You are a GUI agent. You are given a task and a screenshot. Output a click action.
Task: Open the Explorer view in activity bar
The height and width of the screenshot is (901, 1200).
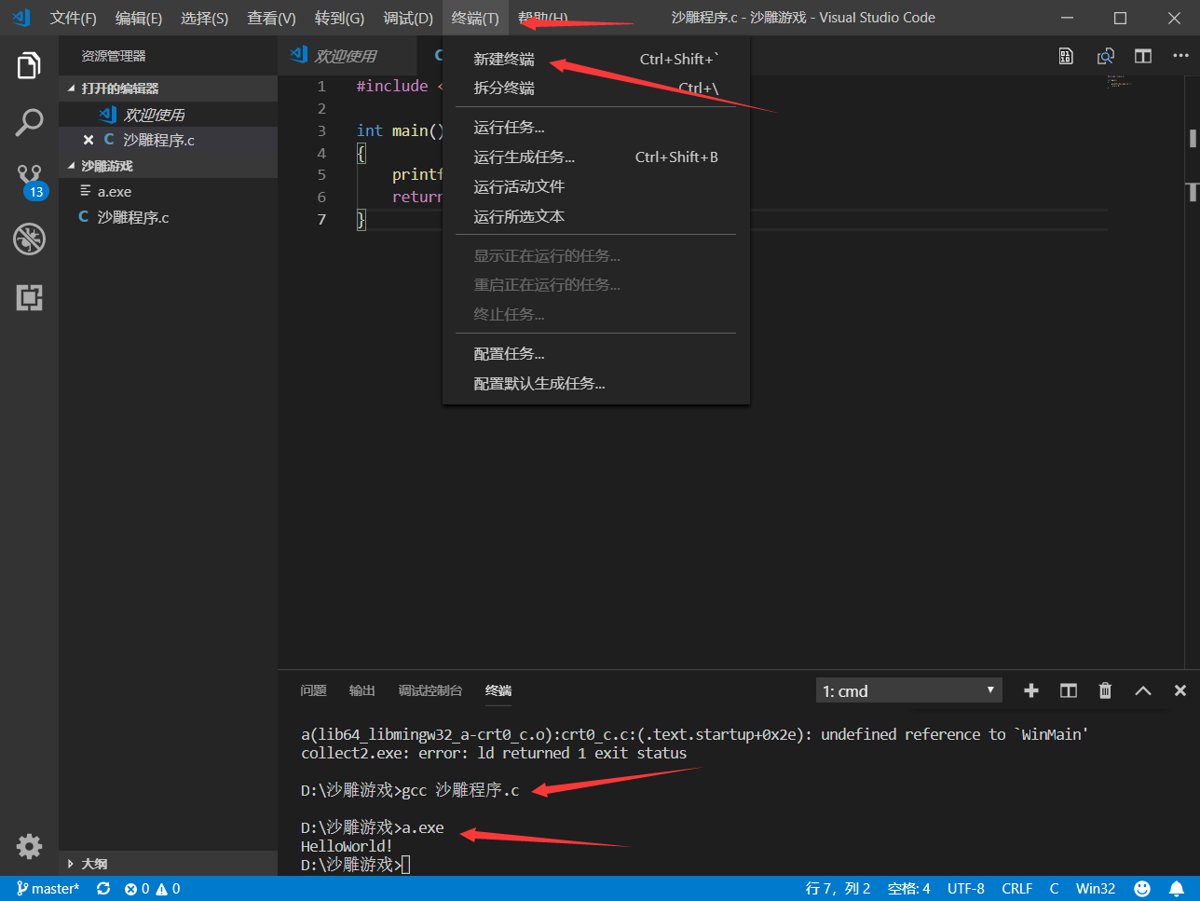click(x=29, y=66)
